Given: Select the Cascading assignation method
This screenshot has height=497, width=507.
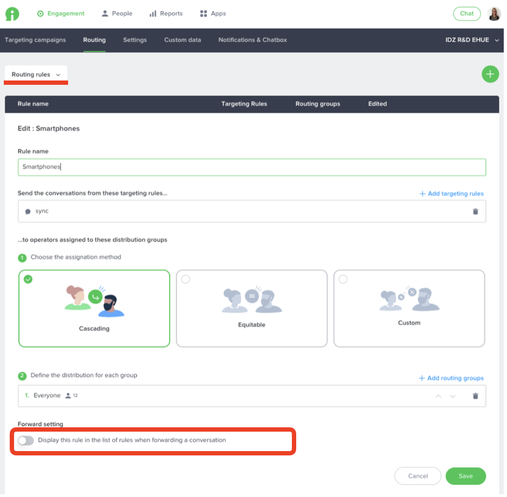Looking at the screenshot, I should point(94,308).
